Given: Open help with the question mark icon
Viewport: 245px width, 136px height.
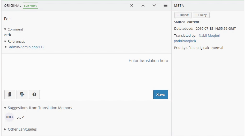Looking at the screenshot, I should click(34, 95).
